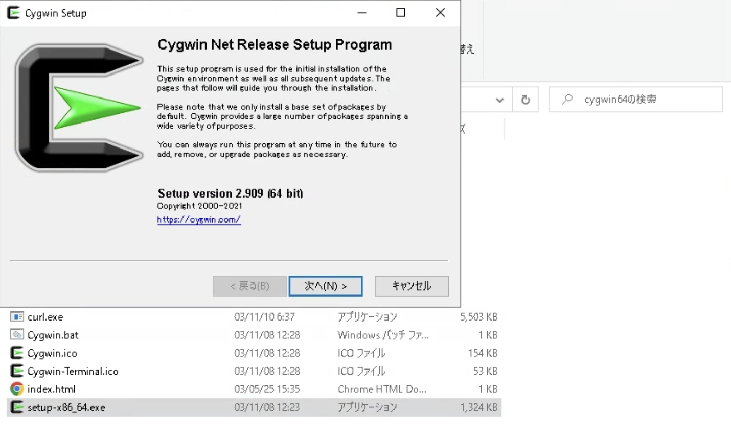This screenshot has height=443, width=731.
Task: Open the address bar dropdown chevron
Action: 499,100
